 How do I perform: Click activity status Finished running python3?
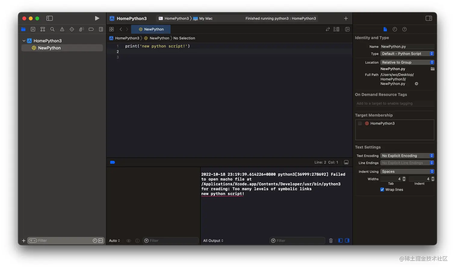click(x=280, y=18)
